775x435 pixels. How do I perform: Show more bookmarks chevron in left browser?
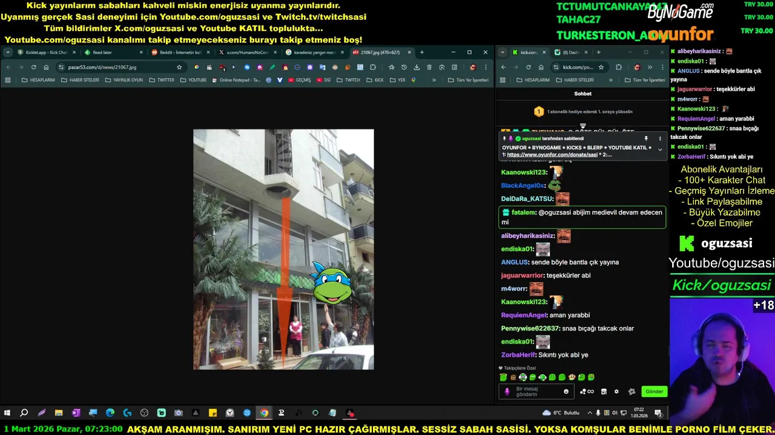(434, 80)
